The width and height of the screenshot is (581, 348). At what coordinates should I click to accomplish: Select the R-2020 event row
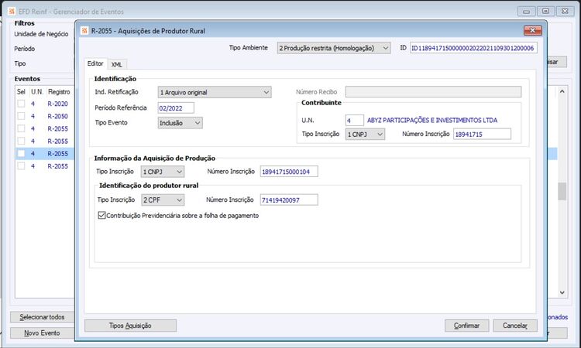point(44,104)
